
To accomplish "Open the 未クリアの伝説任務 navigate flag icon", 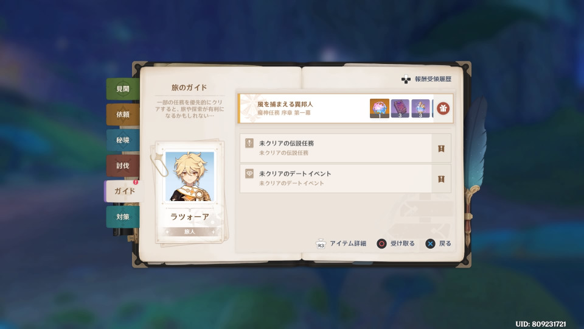I will coord(442,149).
